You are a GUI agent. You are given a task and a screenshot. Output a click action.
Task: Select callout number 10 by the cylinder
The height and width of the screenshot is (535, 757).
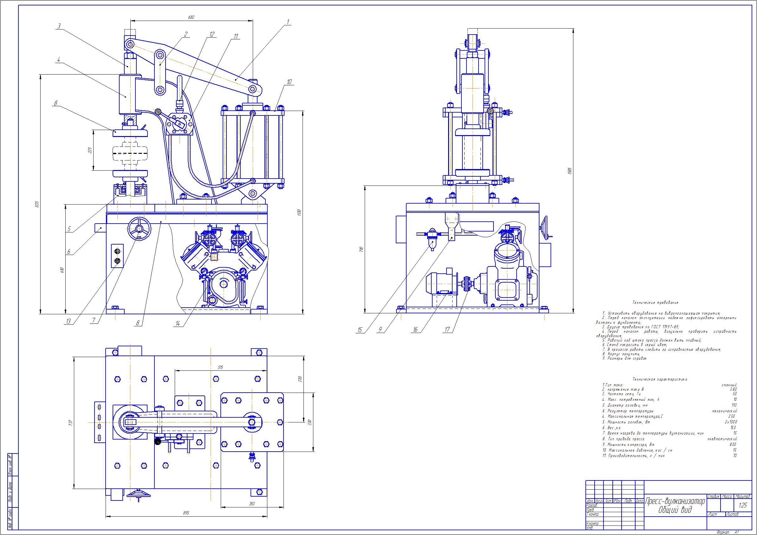click(289, 82)
